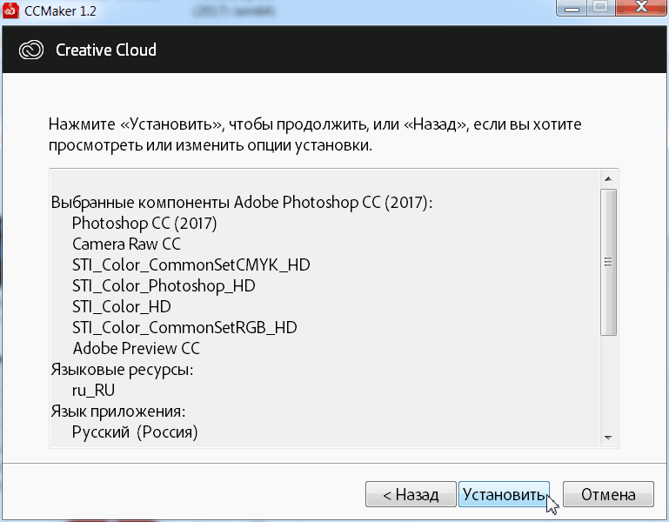Go back with the < Назад button
This screenshot has width=669, height=522.
pyautogui.click(x=411, y=494)
